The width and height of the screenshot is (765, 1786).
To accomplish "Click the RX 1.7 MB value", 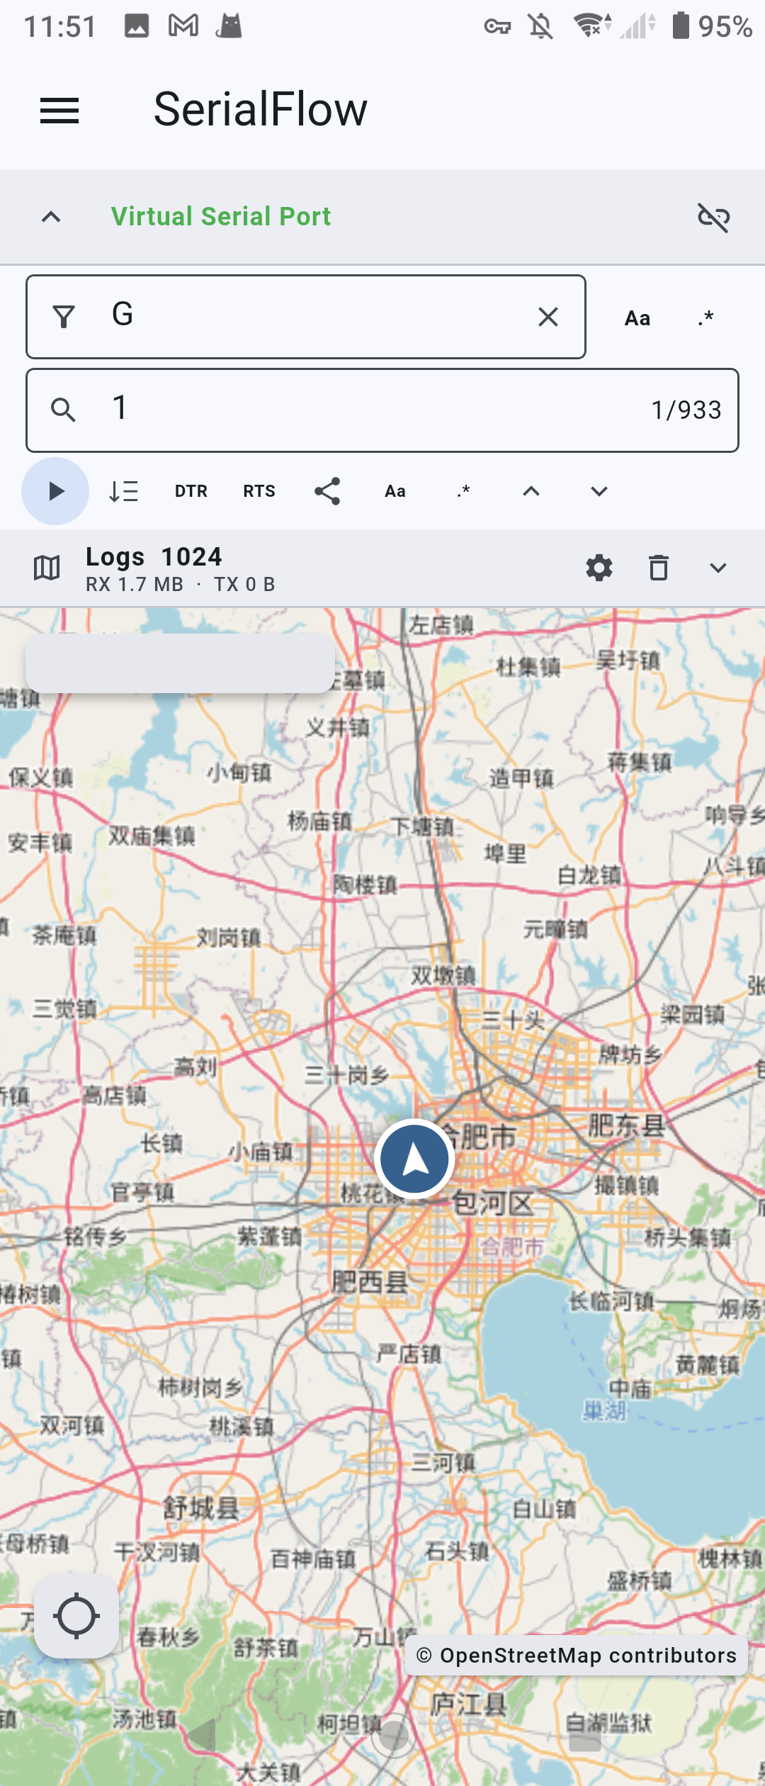I will tap(135, 585).
